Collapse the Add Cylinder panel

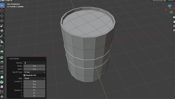pos(8,59)
